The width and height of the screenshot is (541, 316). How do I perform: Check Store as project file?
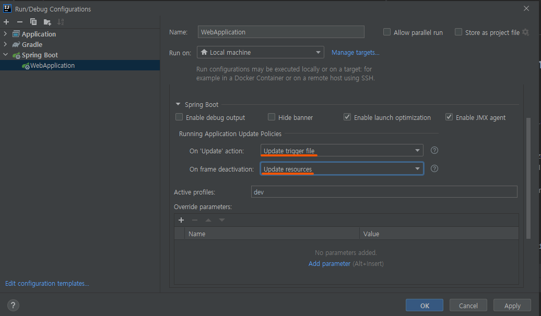pyautogui.click(x=458, y=32)
